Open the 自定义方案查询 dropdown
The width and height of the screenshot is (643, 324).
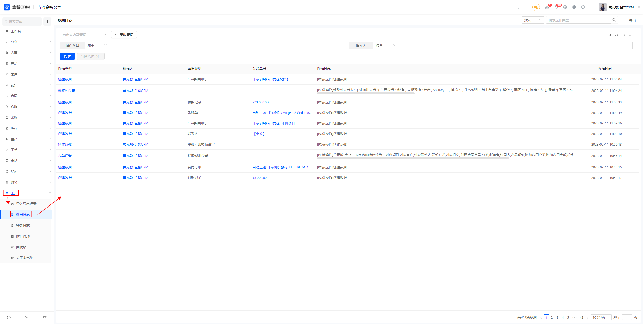(84, 35)
